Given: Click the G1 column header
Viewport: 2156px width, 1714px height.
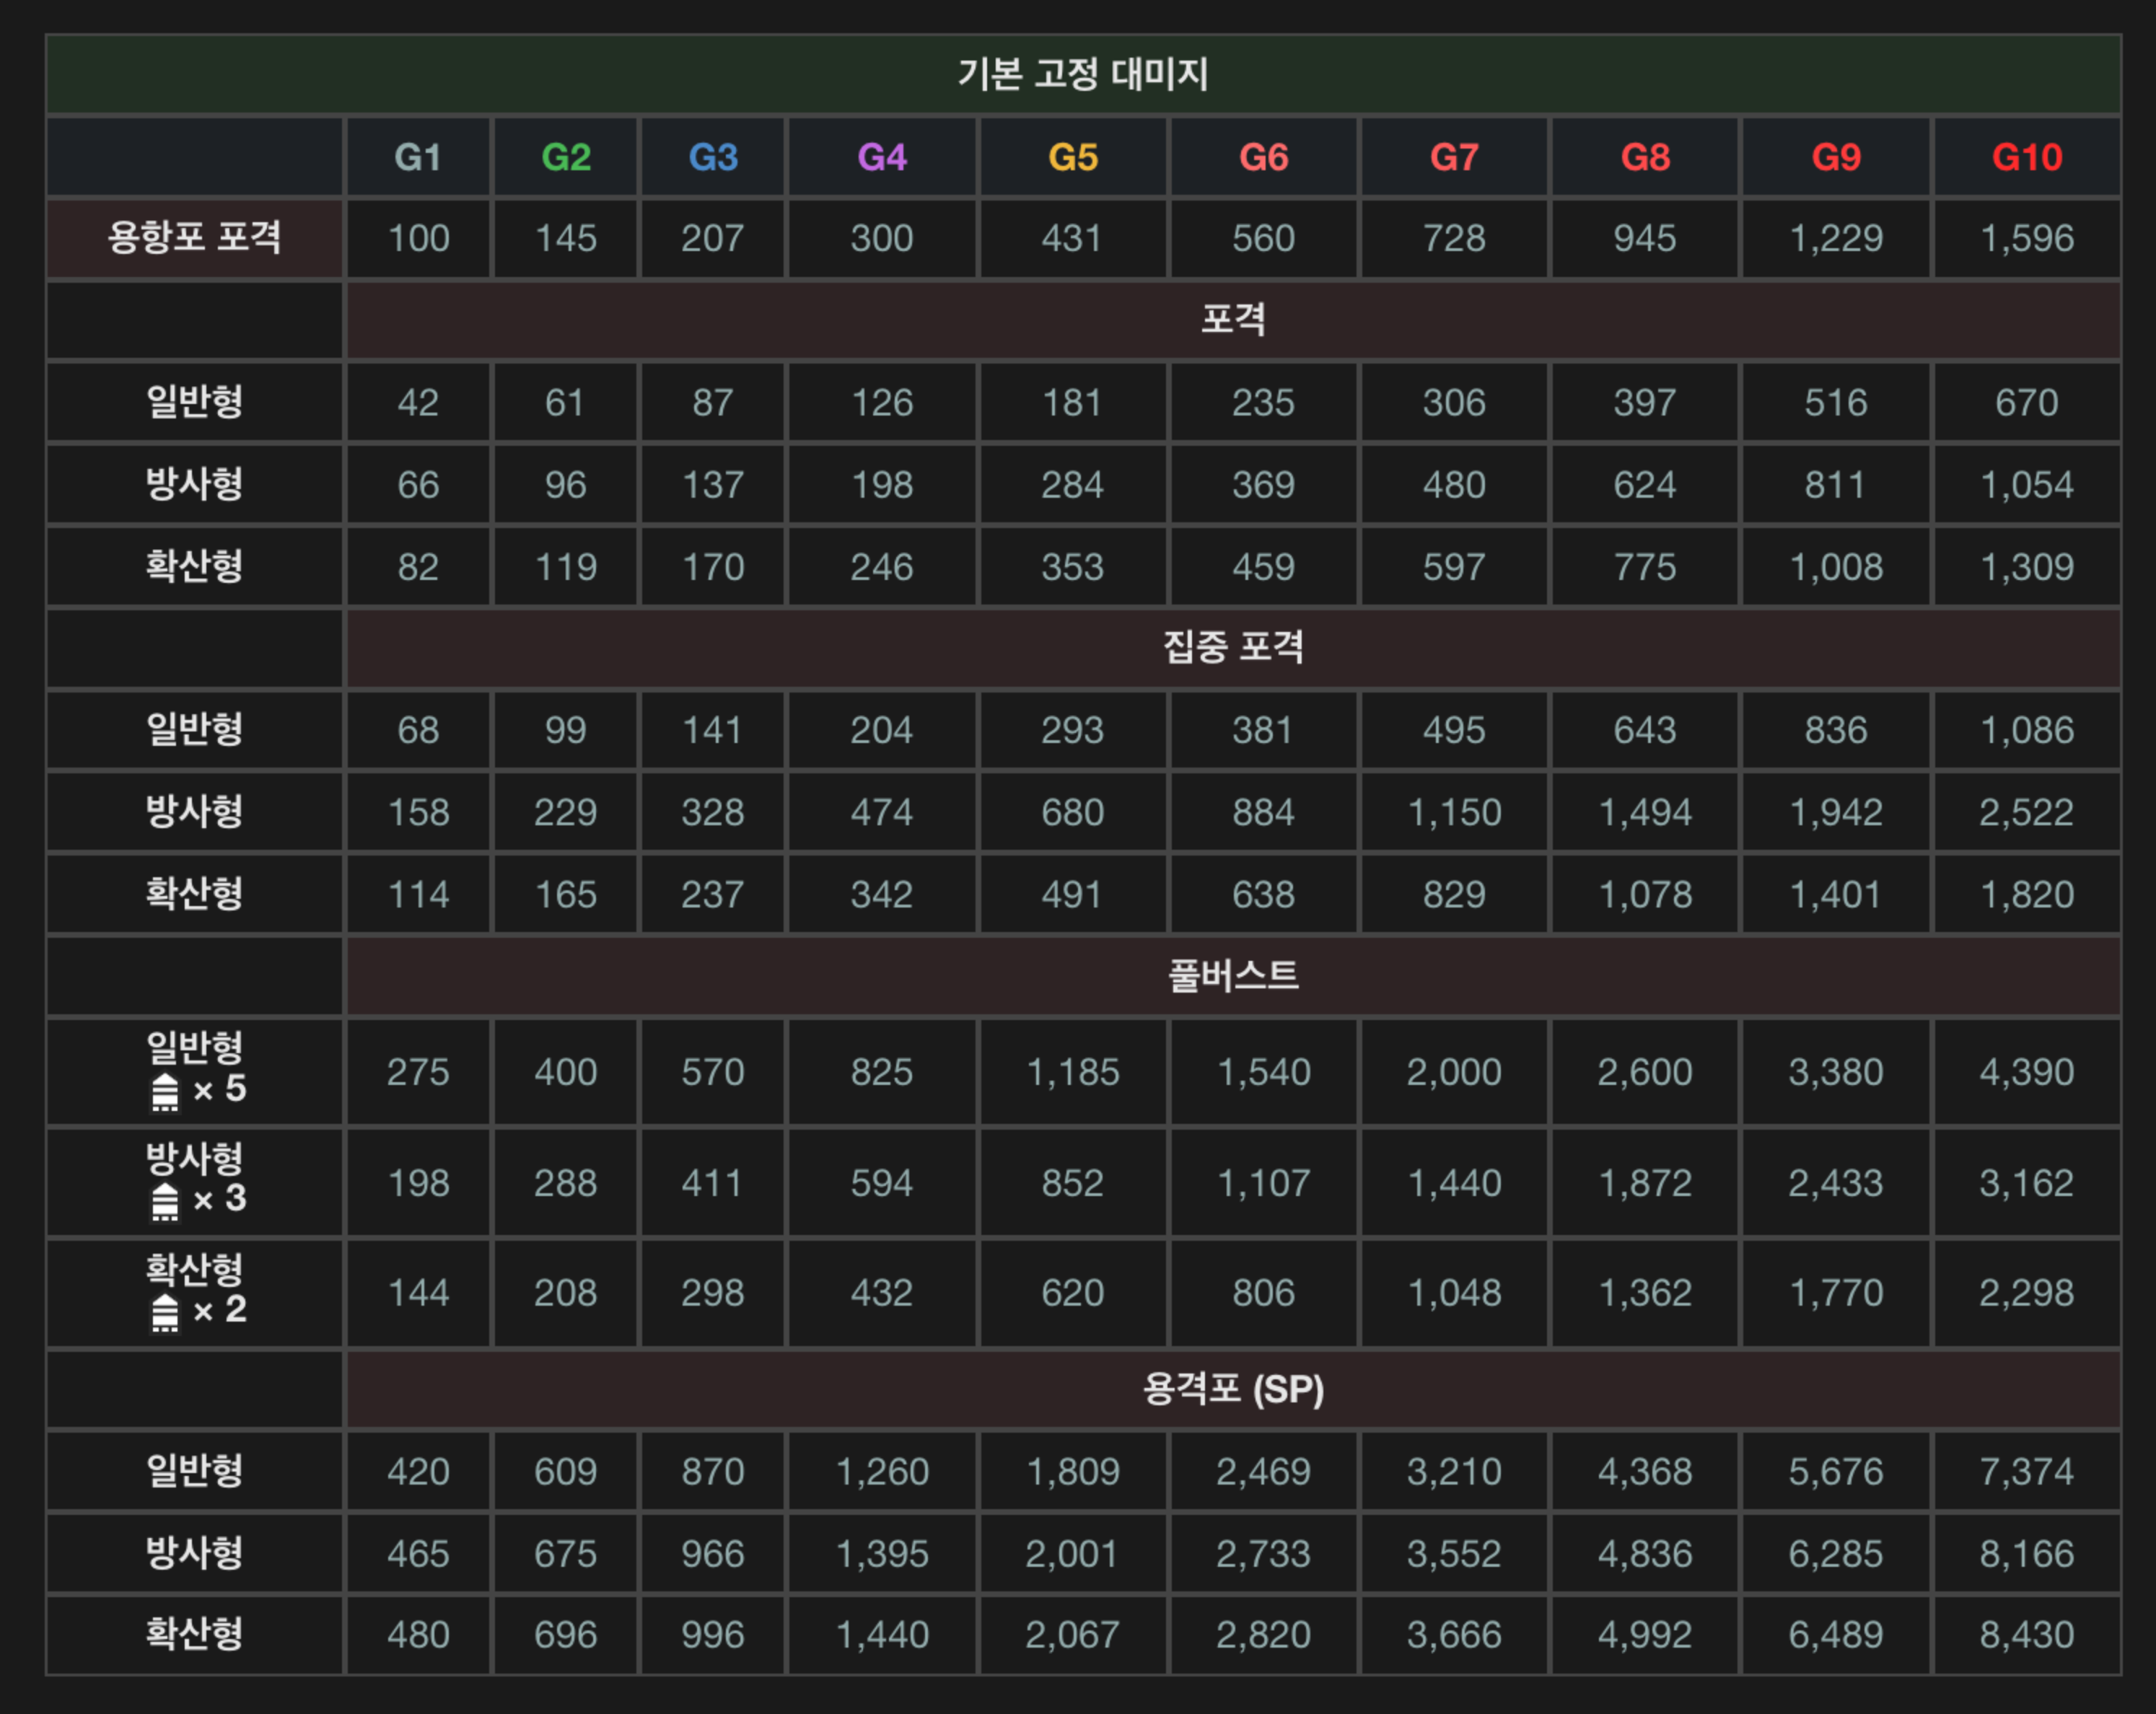Looking at the screenshot, I should click(x=418, y=157).
